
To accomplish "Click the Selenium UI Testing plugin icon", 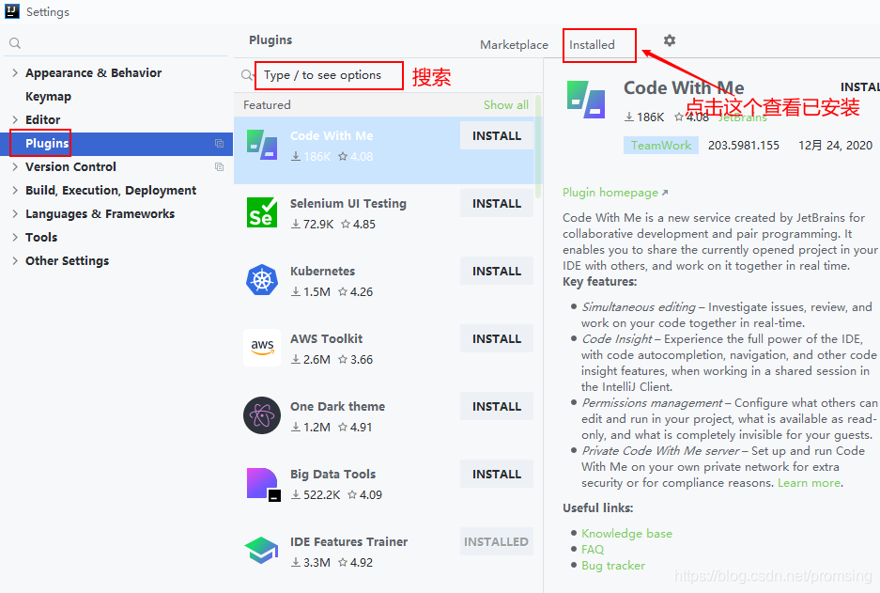I will coord(261,212).
